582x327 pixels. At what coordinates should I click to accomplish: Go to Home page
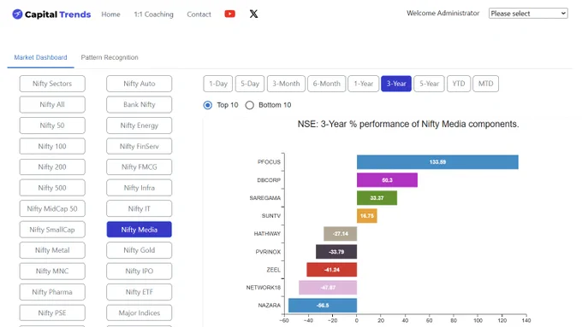[110, 14]
